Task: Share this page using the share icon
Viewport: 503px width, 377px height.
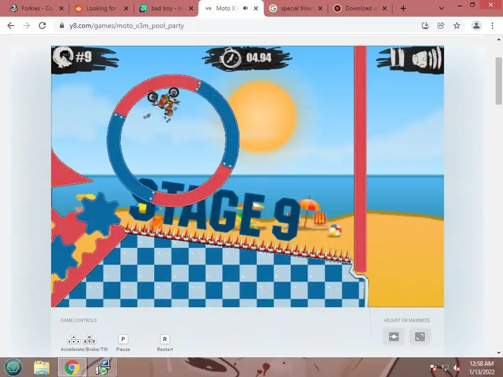Action: 441,26
